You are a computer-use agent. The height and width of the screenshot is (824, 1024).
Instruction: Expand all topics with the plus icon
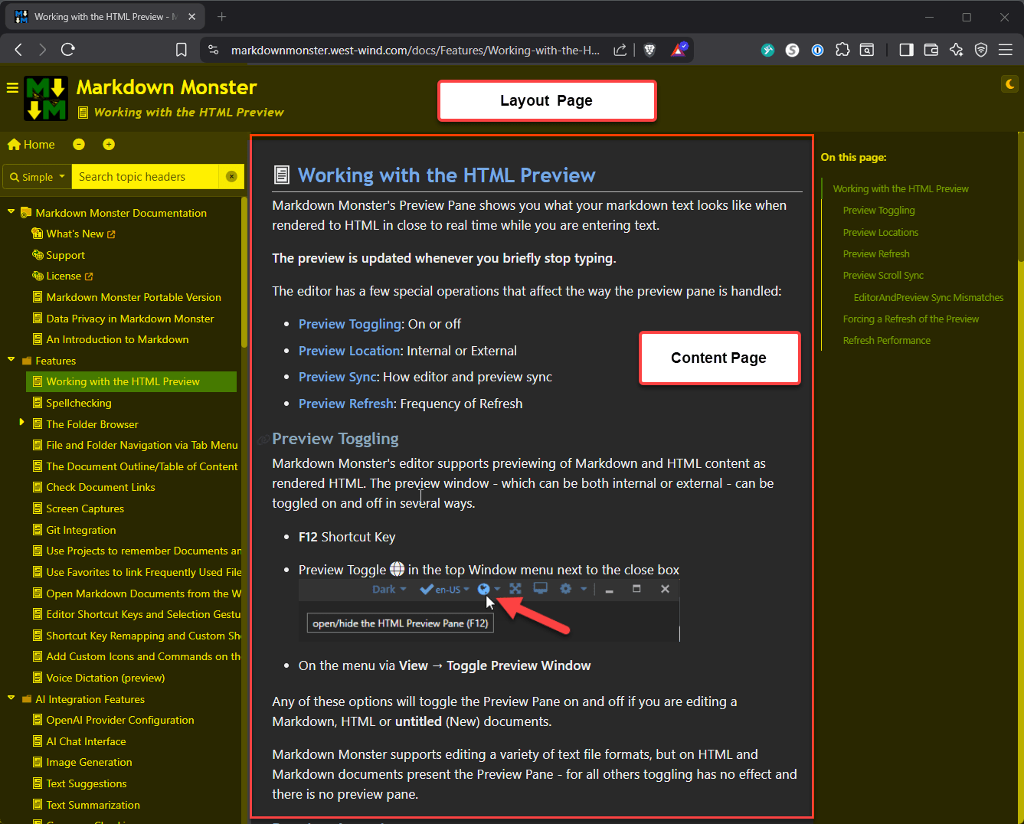pos(109,144)
